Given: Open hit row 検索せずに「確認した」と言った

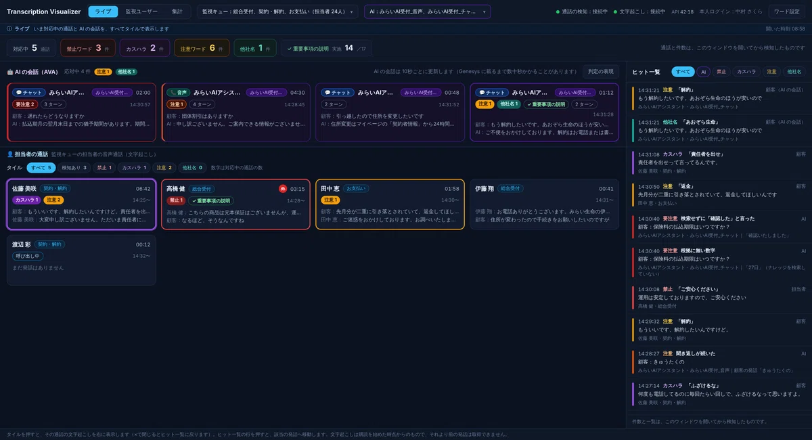Looking at the screenshot, I should [719, 227].
